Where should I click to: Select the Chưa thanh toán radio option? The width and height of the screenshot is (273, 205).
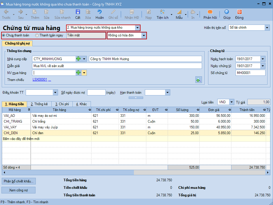pyautogui.click(x=4, y=35)
